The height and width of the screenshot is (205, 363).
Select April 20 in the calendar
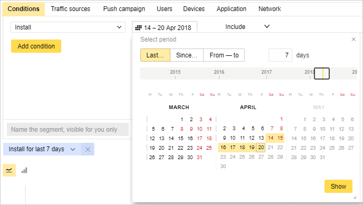(261, 148)
